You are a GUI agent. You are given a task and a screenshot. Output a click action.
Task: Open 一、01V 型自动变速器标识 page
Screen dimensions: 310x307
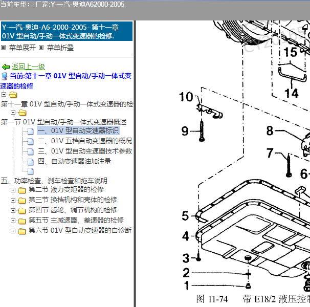click(x=78, y=131)
